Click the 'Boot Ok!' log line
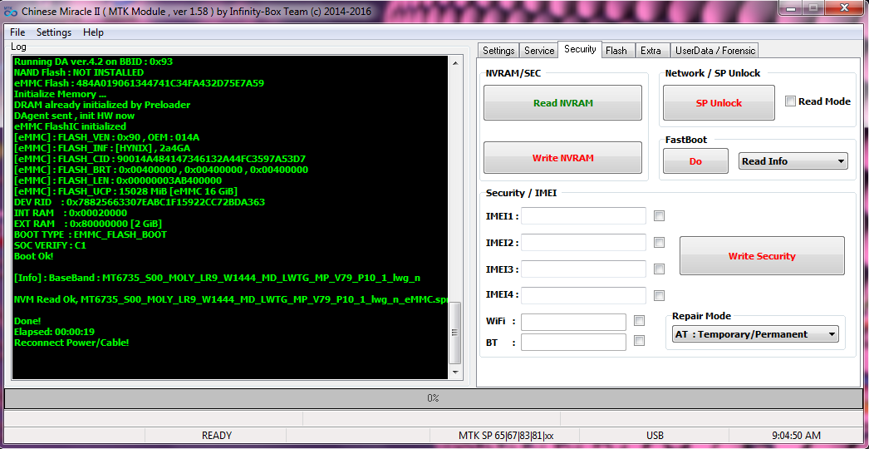Viewport: 869px width, 449px height. pyautogui.click(x=34, y=256)
